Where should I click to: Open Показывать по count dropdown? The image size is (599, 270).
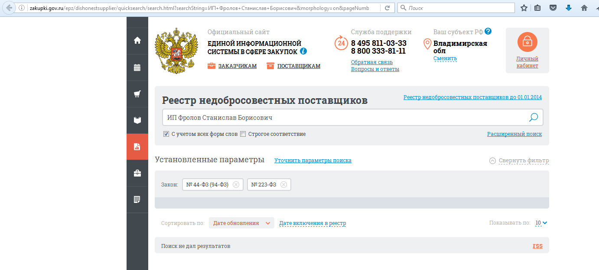(541, 223)
